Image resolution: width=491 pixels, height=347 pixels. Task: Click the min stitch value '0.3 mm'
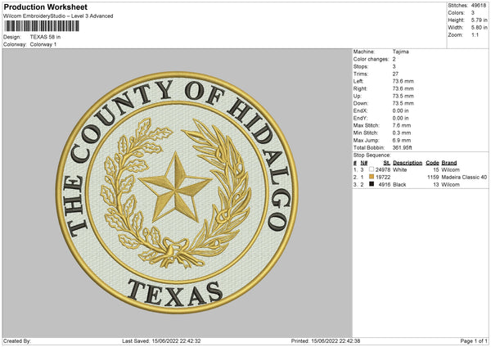(x=402, y=133)
